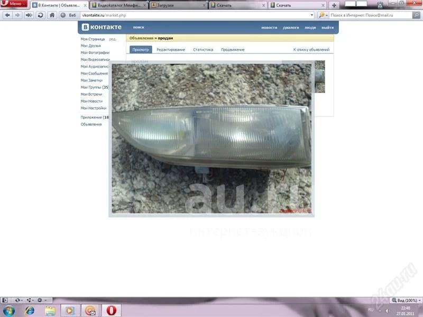Click the RU language indicator
Viewport: 423px width, 317px height.
click(x=371, y=310)
